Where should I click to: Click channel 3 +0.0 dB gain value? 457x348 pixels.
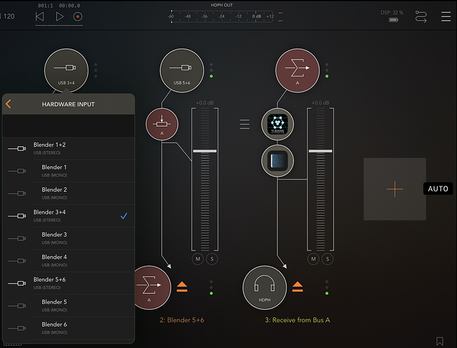point(320,103)
